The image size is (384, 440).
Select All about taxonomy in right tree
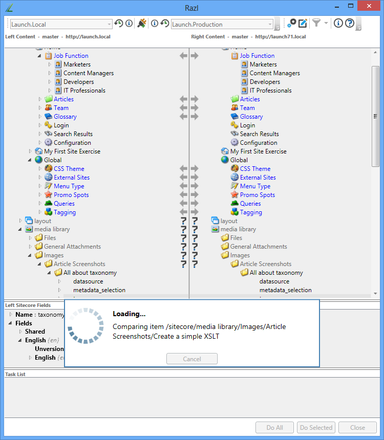point(276,273)
